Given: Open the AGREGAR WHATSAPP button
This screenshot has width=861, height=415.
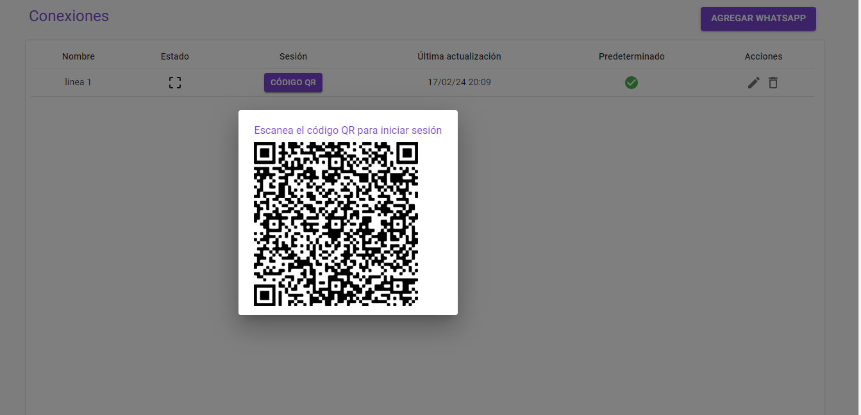Looking at the screenshot, I should [758, 19].
